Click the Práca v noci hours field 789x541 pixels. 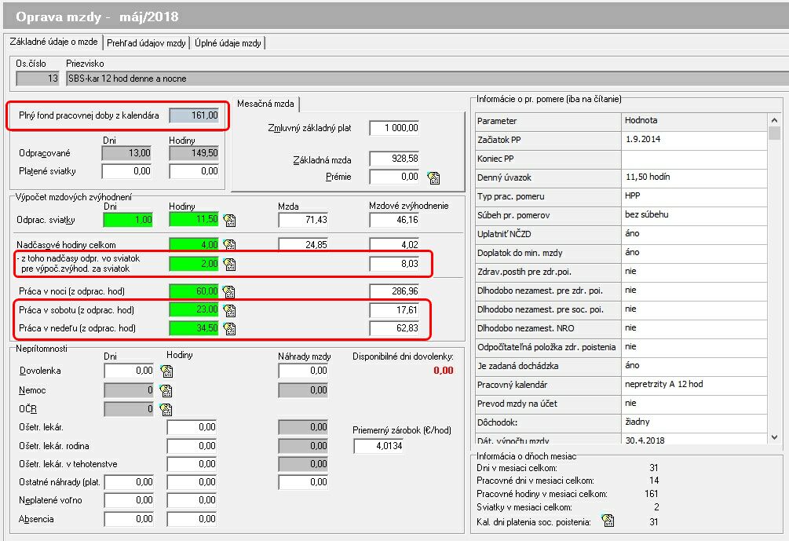pyautogui.click(x=194, y=291)
